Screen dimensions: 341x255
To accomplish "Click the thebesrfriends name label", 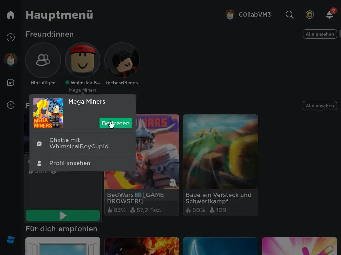I will point(122,83).
